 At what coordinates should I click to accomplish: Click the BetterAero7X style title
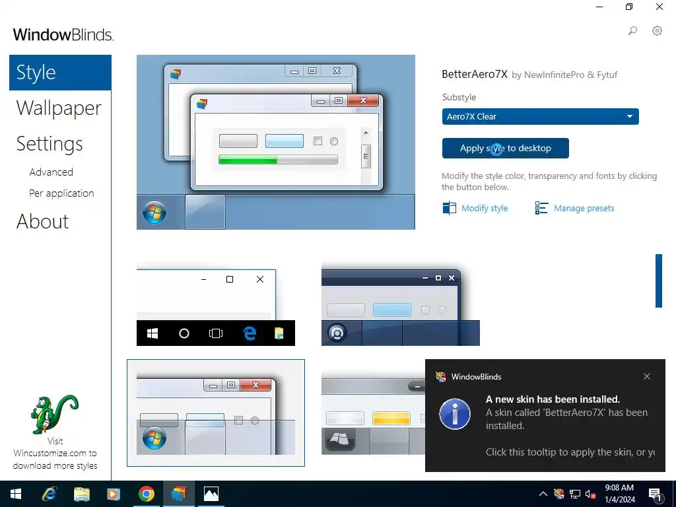(x=475, y=74)
